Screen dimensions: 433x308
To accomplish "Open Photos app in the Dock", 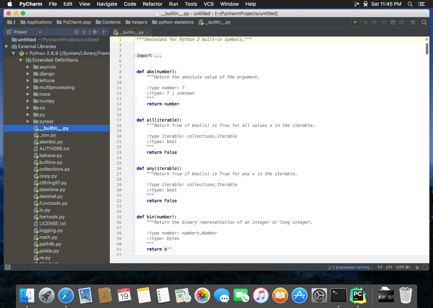I will tap(202, 295).
